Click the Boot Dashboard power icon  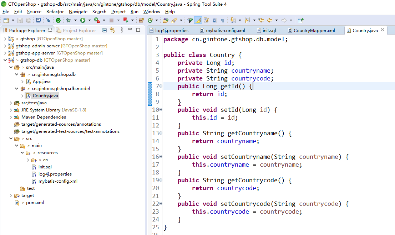(58, 21)
